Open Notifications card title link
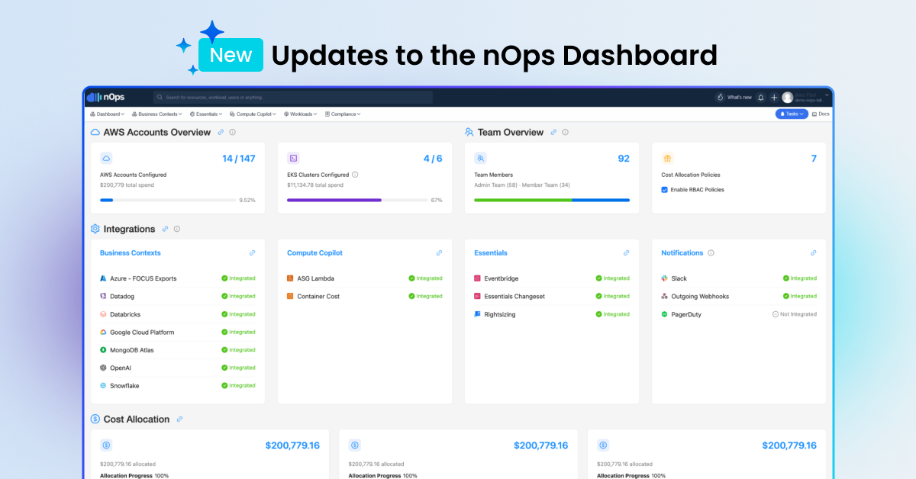 pyautogui.click(x=682, y=252)
